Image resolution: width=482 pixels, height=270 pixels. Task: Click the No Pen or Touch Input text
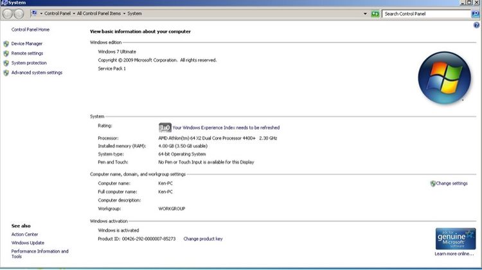[x=206, y=162]
